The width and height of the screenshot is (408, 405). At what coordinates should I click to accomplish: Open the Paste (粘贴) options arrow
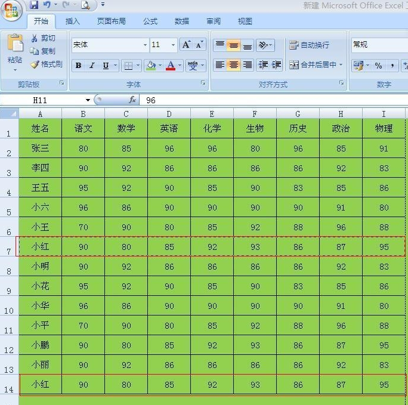15,70
